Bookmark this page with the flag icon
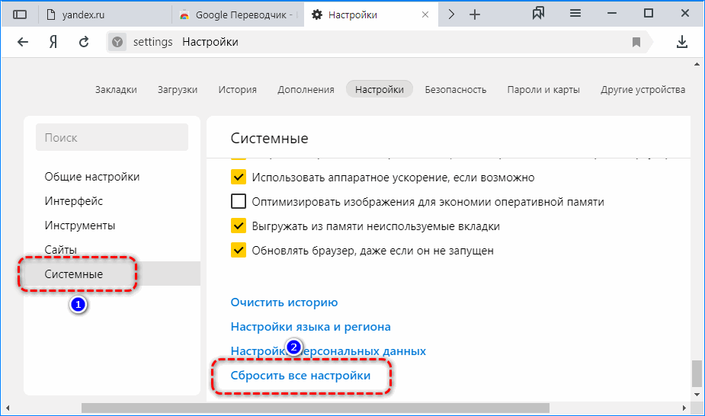Viewport: 705px width, 416px height. pos(636,42)
